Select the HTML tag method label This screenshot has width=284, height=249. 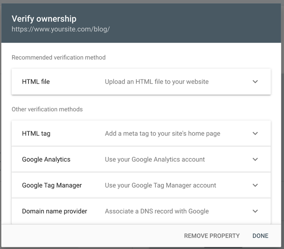coord(36,133)
